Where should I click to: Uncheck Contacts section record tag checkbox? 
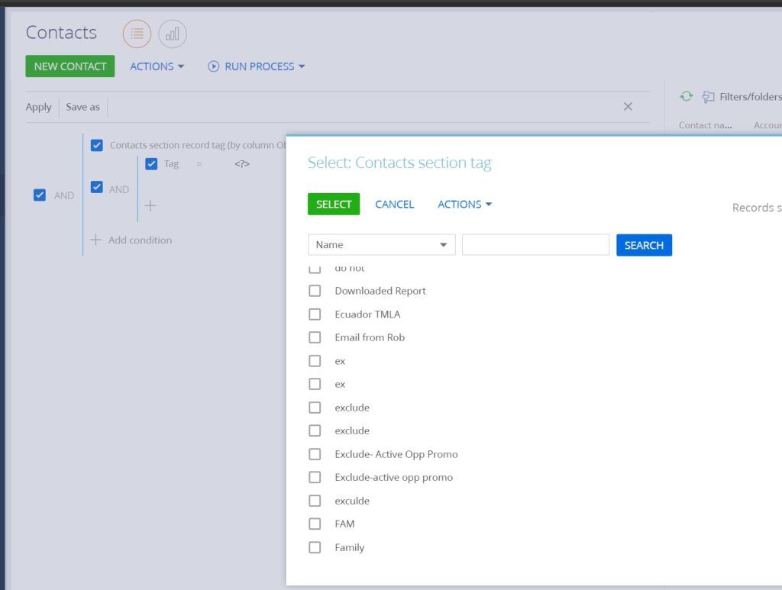pos(97,145)
